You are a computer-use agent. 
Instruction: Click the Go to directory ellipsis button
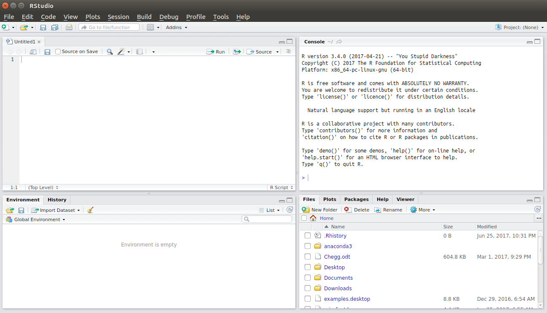click(x=539, y=218)
